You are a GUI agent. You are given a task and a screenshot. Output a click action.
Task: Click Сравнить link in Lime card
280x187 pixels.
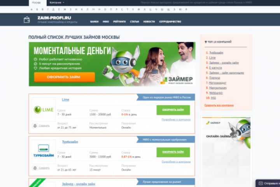click(44, 125)
